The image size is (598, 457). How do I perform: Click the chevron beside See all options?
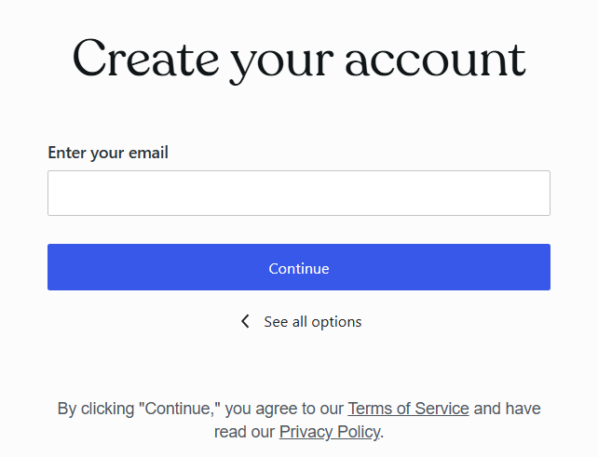[x=245, y=322]
